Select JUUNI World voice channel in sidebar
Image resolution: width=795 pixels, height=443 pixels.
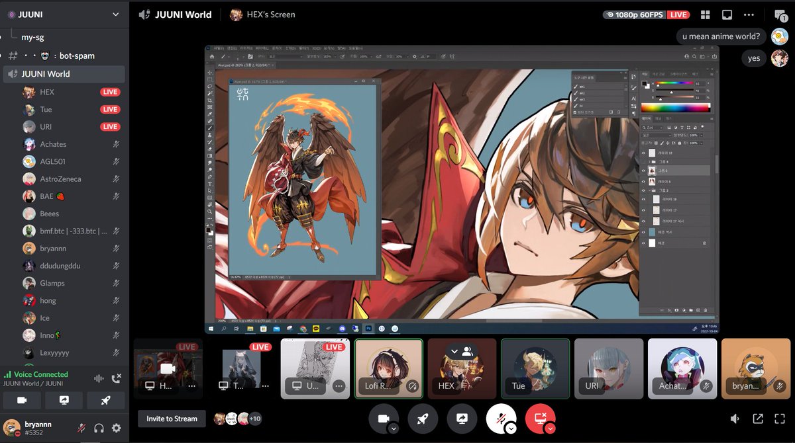64,74
